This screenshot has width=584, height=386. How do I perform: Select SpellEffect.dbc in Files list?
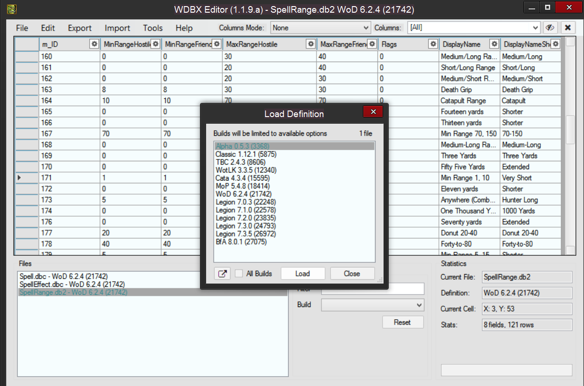pos(153,284)
